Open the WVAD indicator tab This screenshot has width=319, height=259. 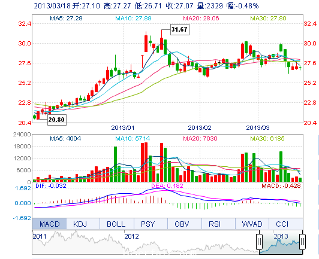click(252, 224)
